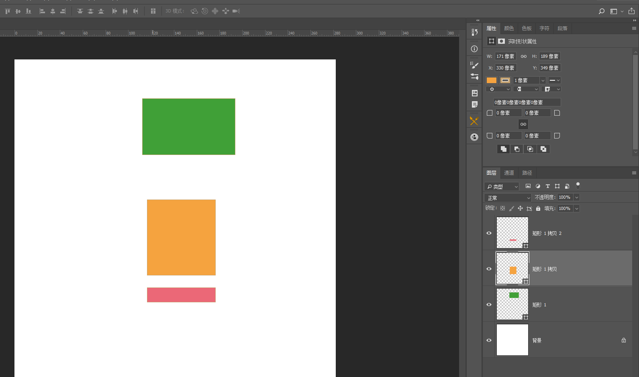The width and height of the screenshot is (639, 377).
Task: Click the orange fill color swatch
Action: (x=492, y=80)
